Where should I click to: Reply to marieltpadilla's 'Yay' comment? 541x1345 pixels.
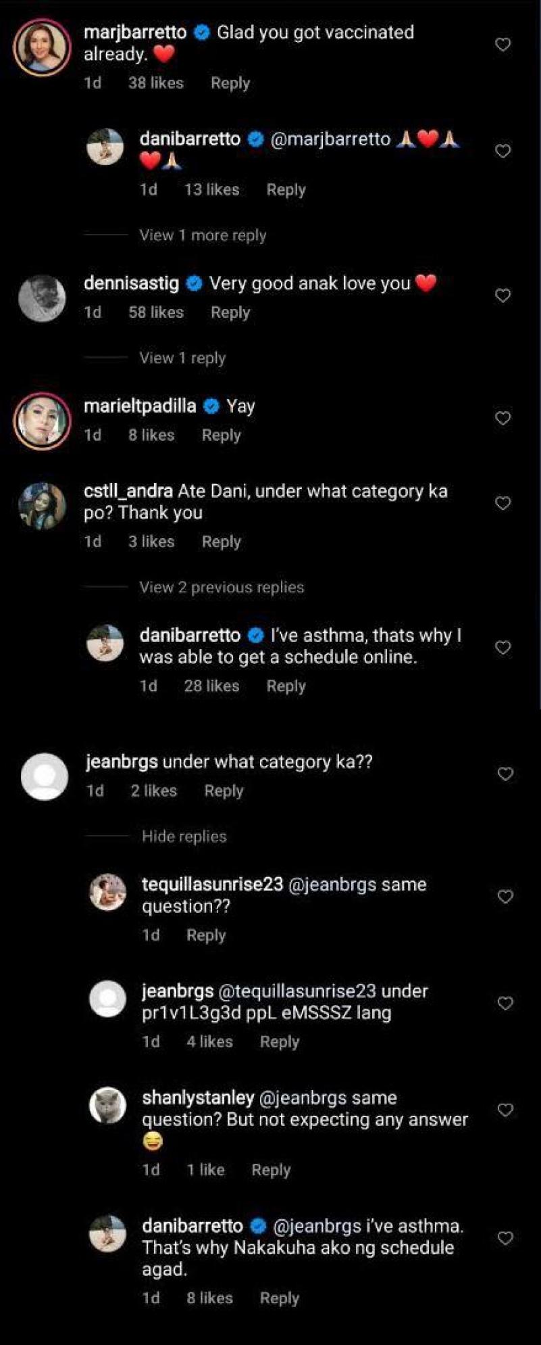(221, 435)
